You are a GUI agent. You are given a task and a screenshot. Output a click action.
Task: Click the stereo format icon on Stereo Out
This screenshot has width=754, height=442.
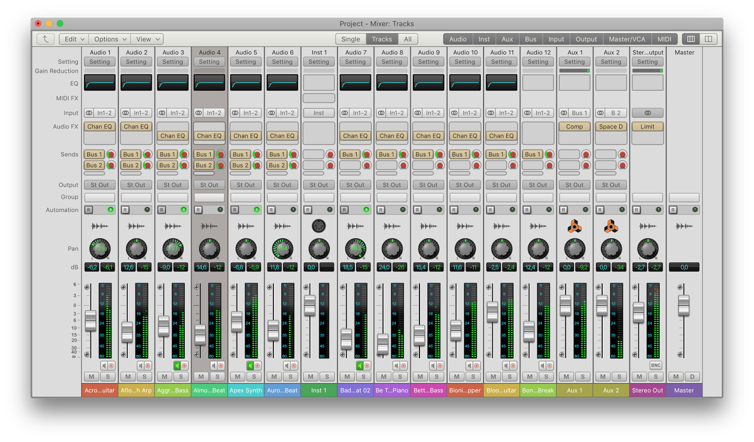(x=647, y=113)
